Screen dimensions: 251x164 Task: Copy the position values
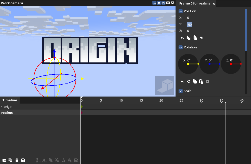tap(188, 38)
